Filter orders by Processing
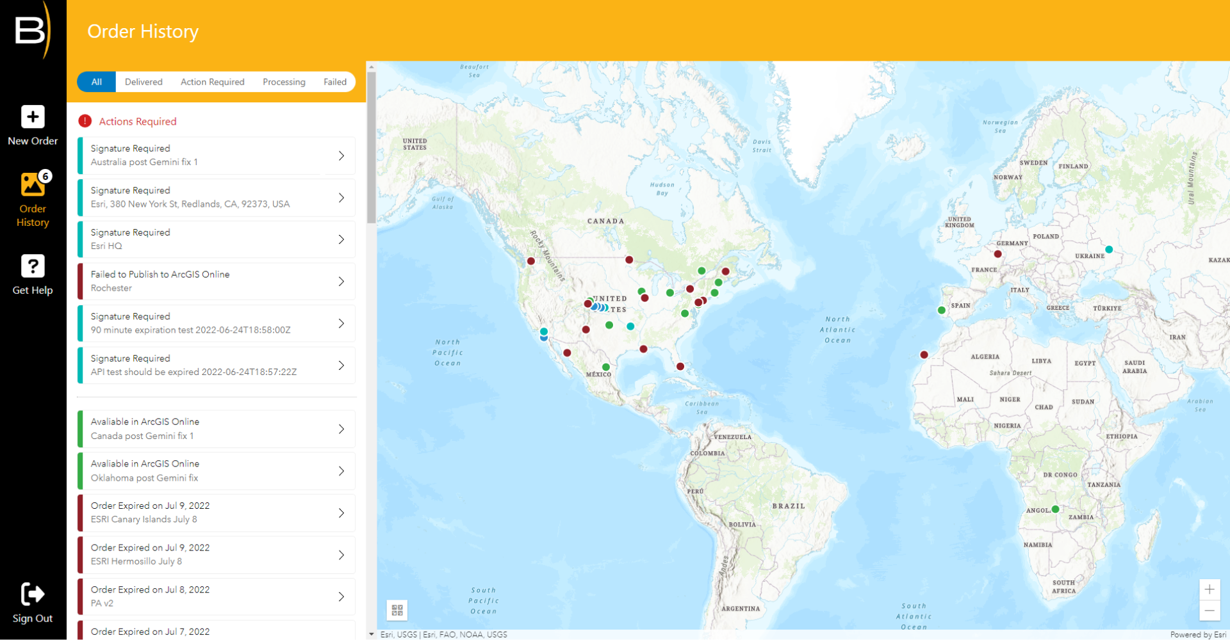1230x640 pixels. [284, 82]
